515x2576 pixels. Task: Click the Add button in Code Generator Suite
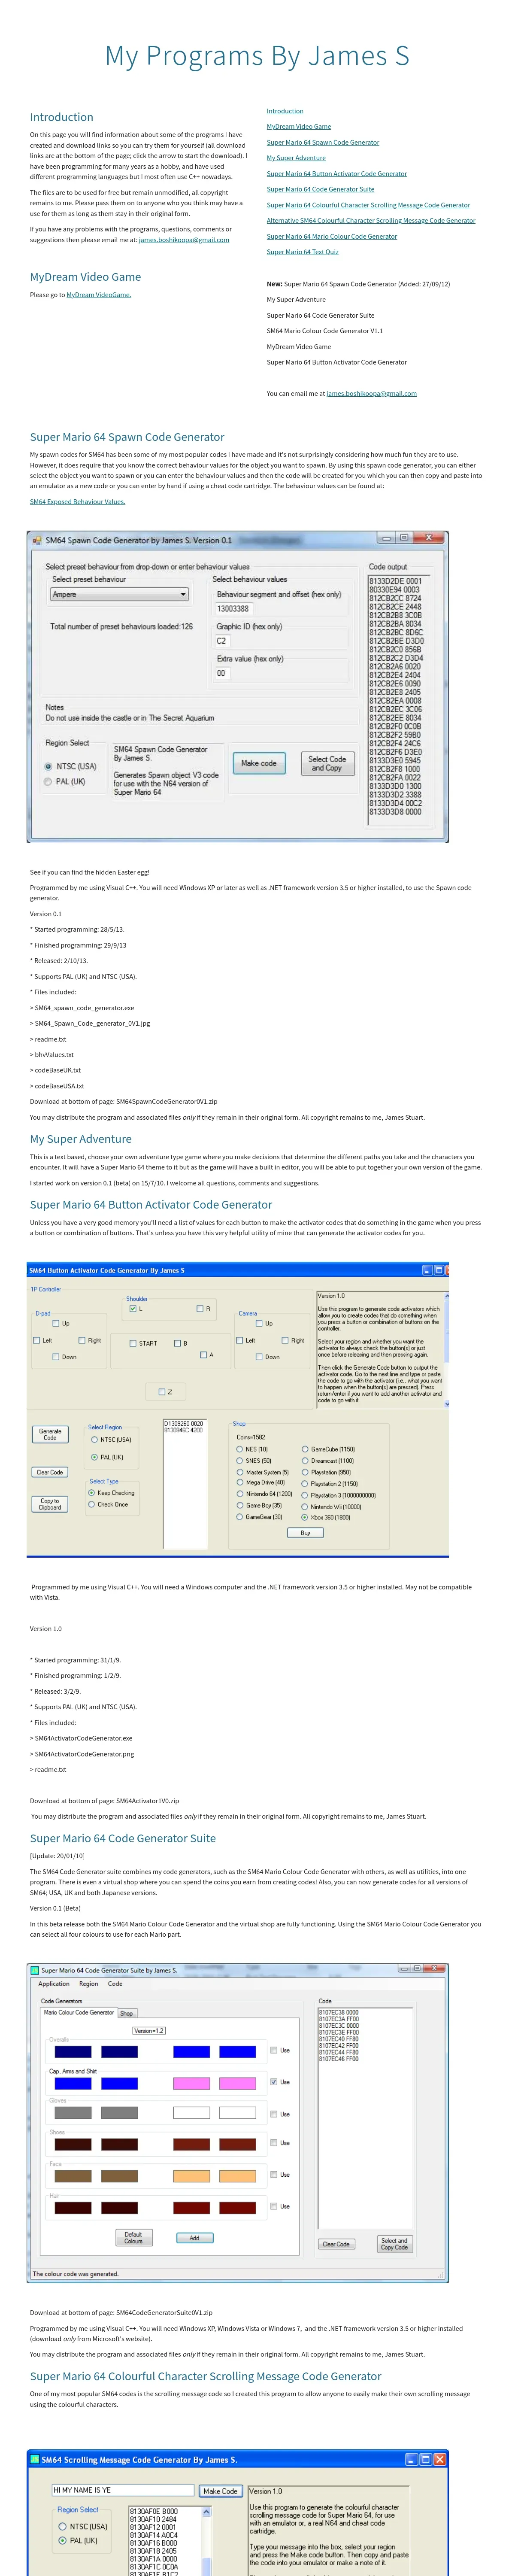(x=194, y=2238)
